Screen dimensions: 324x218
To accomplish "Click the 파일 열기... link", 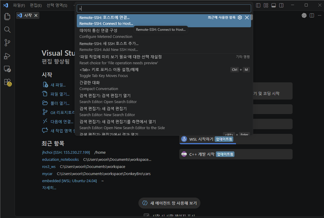I will click(x=60, y=94).
